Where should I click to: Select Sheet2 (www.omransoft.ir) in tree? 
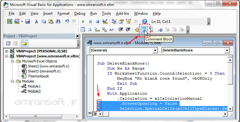(48, 66)
